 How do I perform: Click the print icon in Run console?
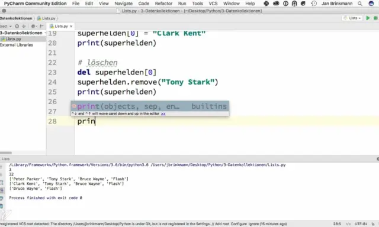[x=1, y=198]
